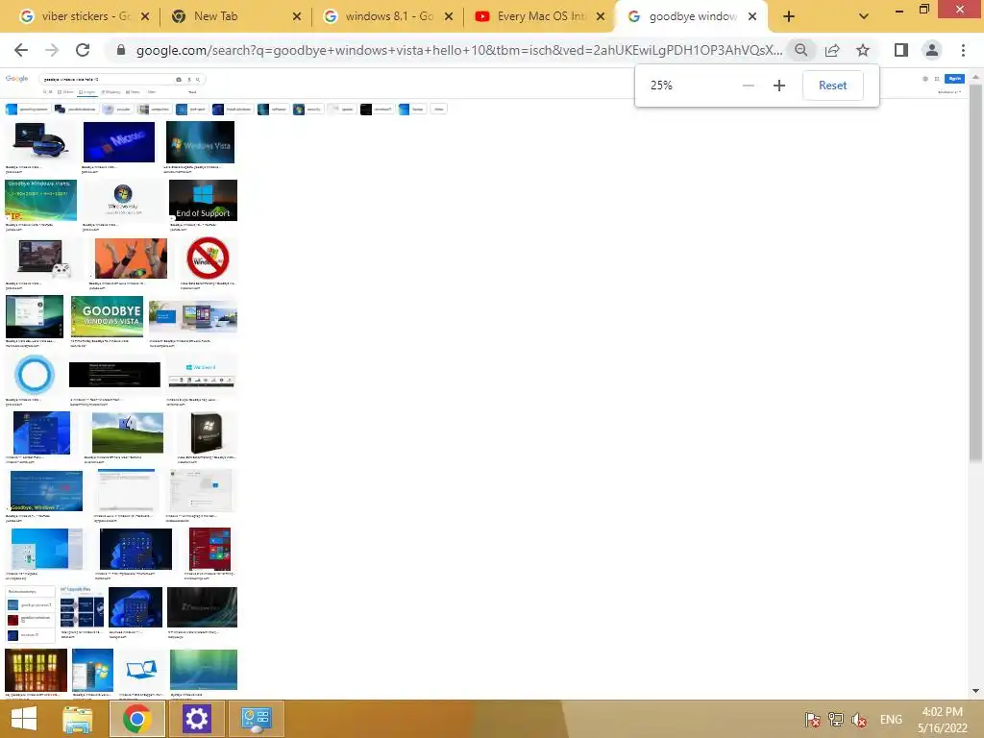Image resolution: width=984 pixels, height=738 pixels.
Task: Open the network tray icon
Action: (x=836, y=719)
